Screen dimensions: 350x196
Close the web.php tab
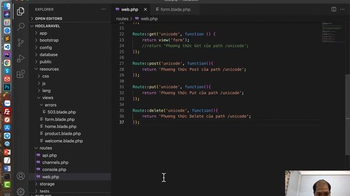tap(145, 10)
